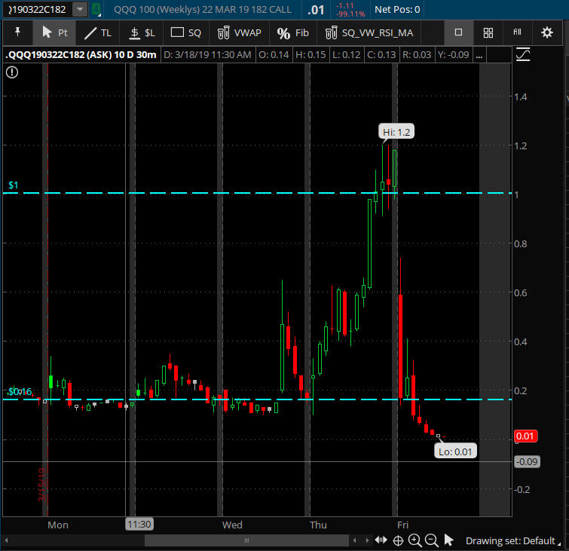
Task: Toggle the pin drawing tool button
Action: pos(18,33)
